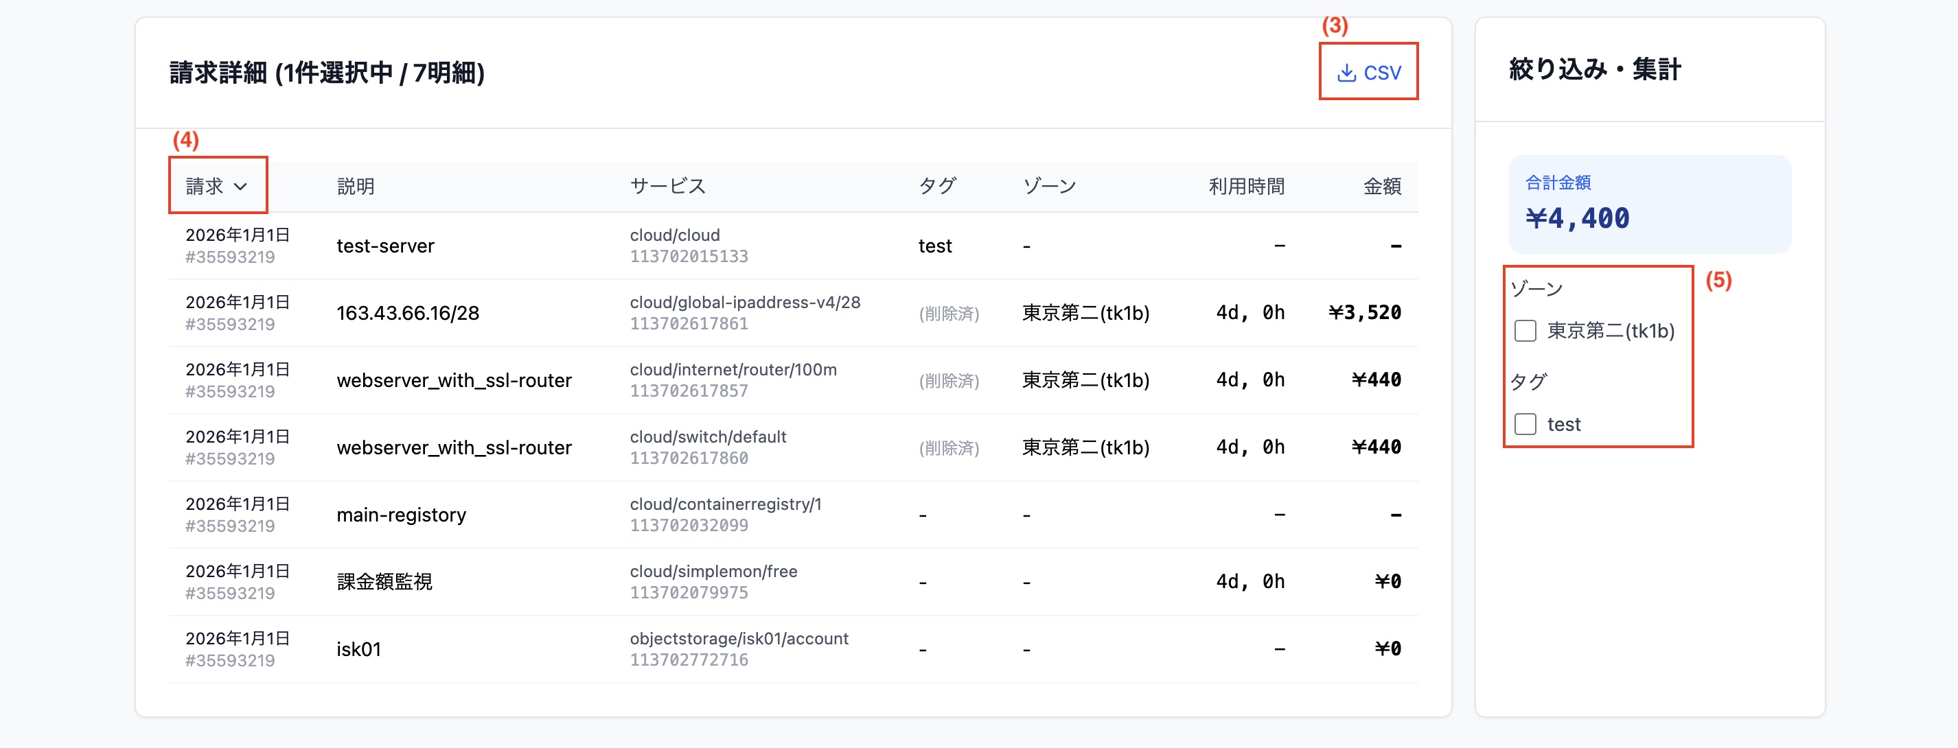Select the test-server row description

pos(385,246)
